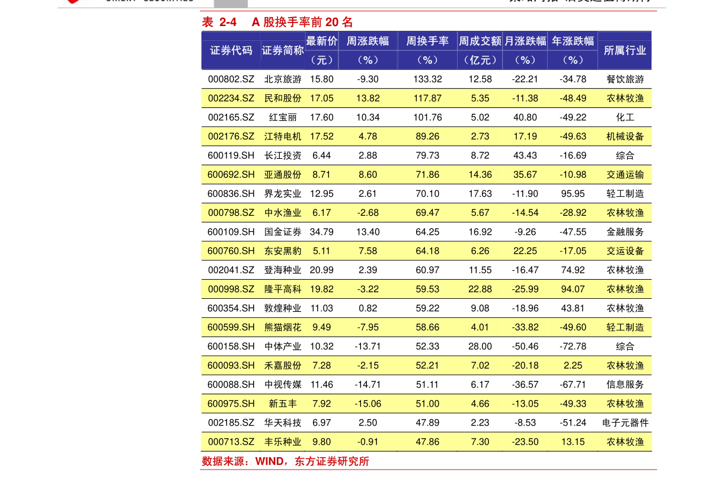Click the 机械设备 industry cell
Screen dimensions: 706x479
pos(625,136)
